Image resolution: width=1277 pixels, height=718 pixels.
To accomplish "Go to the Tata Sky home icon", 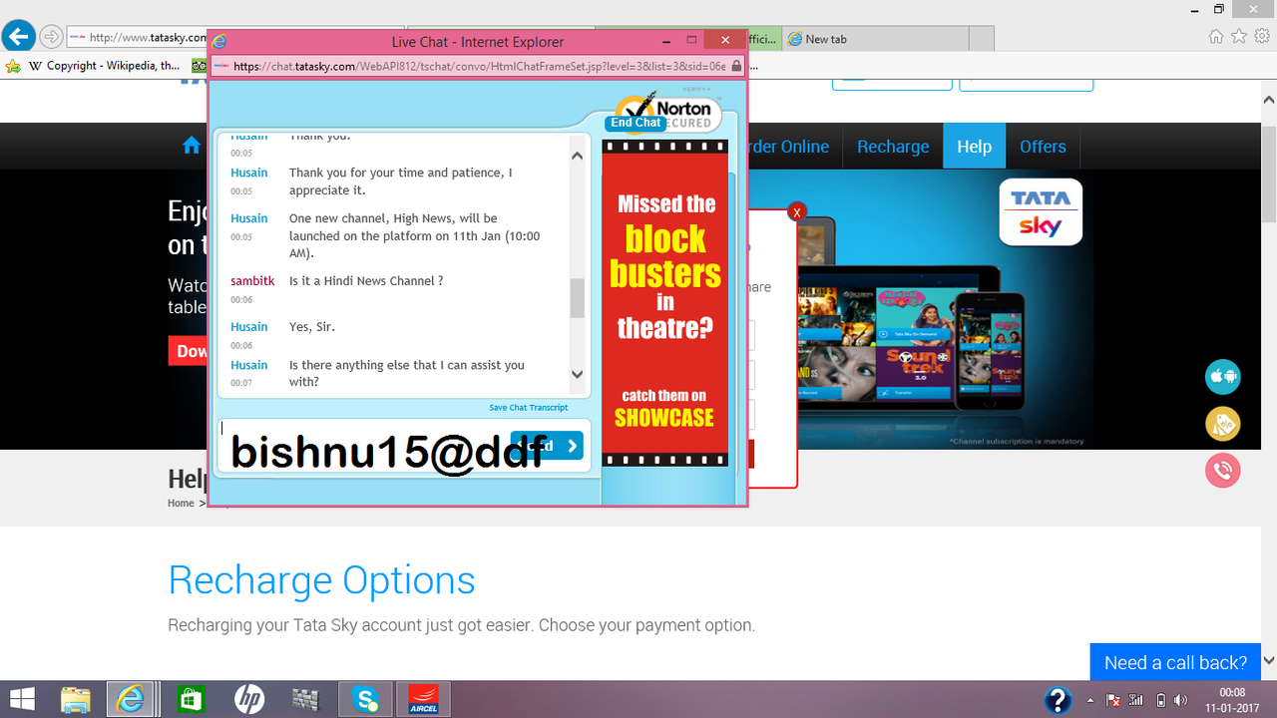I will [x=192, y=146].
